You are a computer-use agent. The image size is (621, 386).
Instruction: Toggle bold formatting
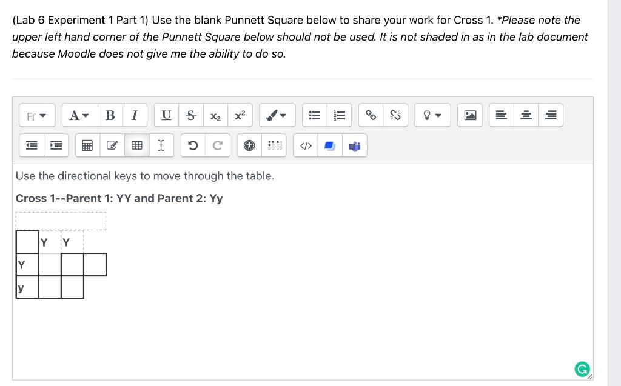point(110,115)
